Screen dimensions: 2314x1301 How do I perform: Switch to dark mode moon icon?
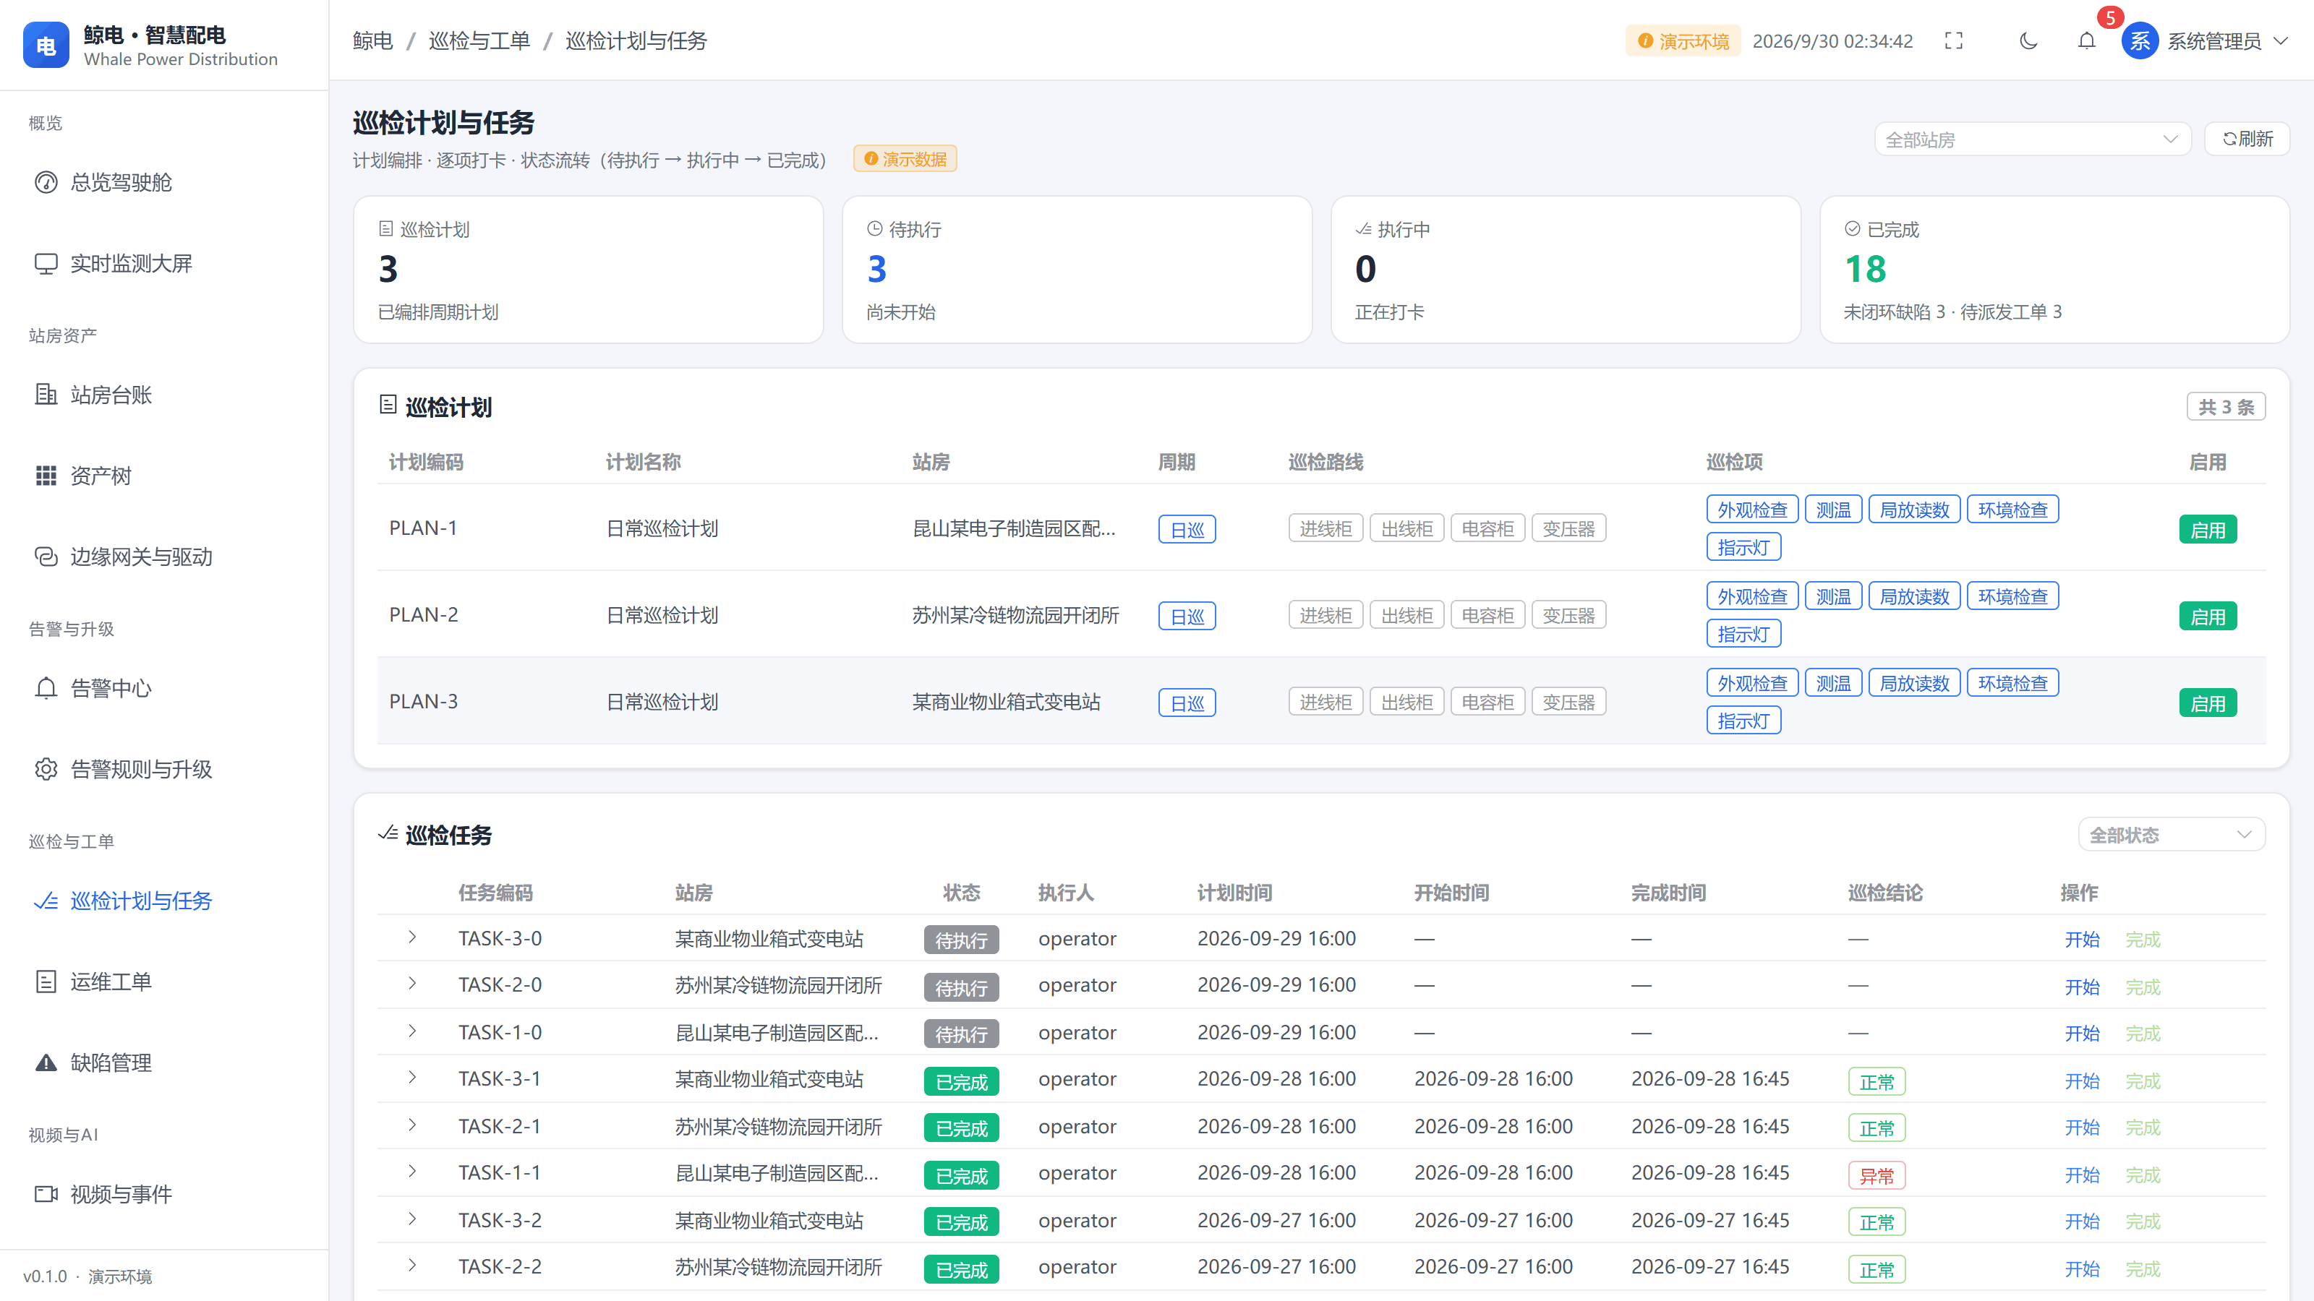(x=2028, y=40)
